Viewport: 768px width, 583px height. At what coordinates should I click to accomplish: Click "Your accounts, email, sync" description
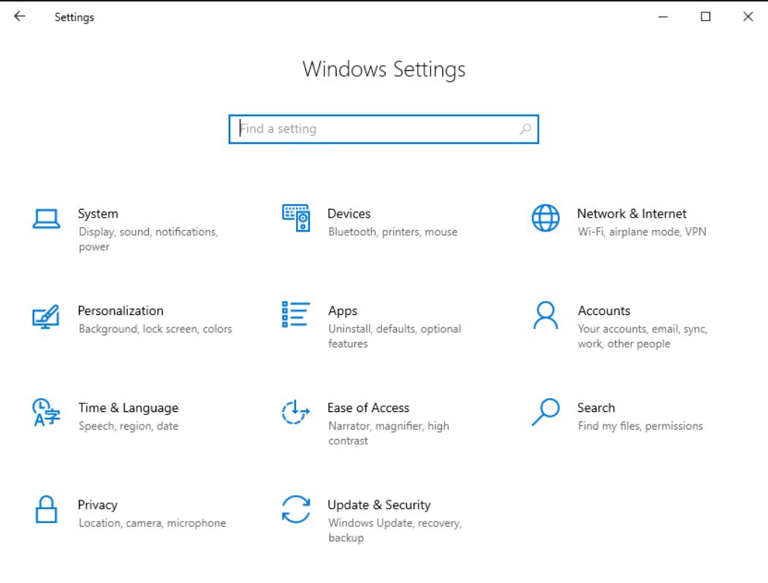point(642,336)
